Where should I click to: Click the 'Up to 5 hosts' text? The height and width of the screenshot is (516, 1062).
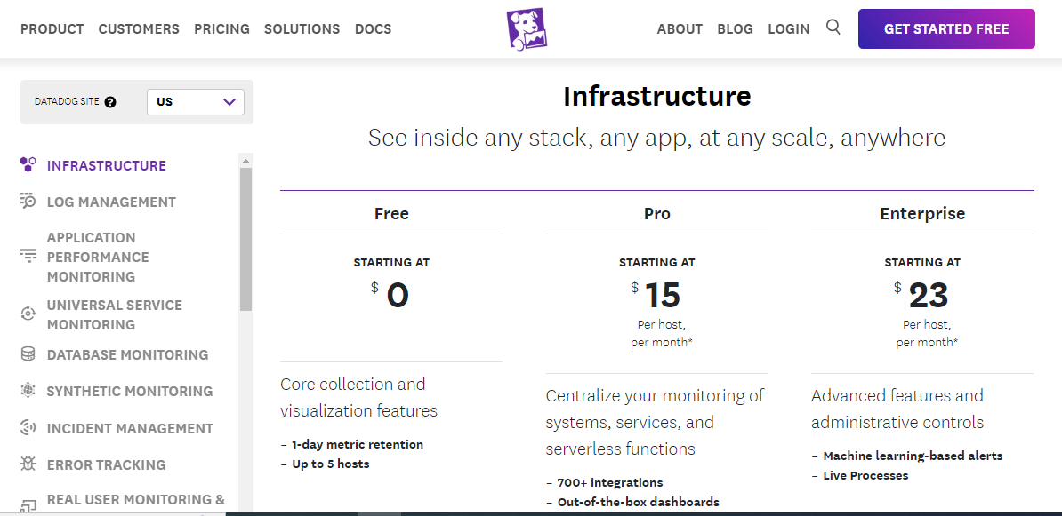(331, 464)
